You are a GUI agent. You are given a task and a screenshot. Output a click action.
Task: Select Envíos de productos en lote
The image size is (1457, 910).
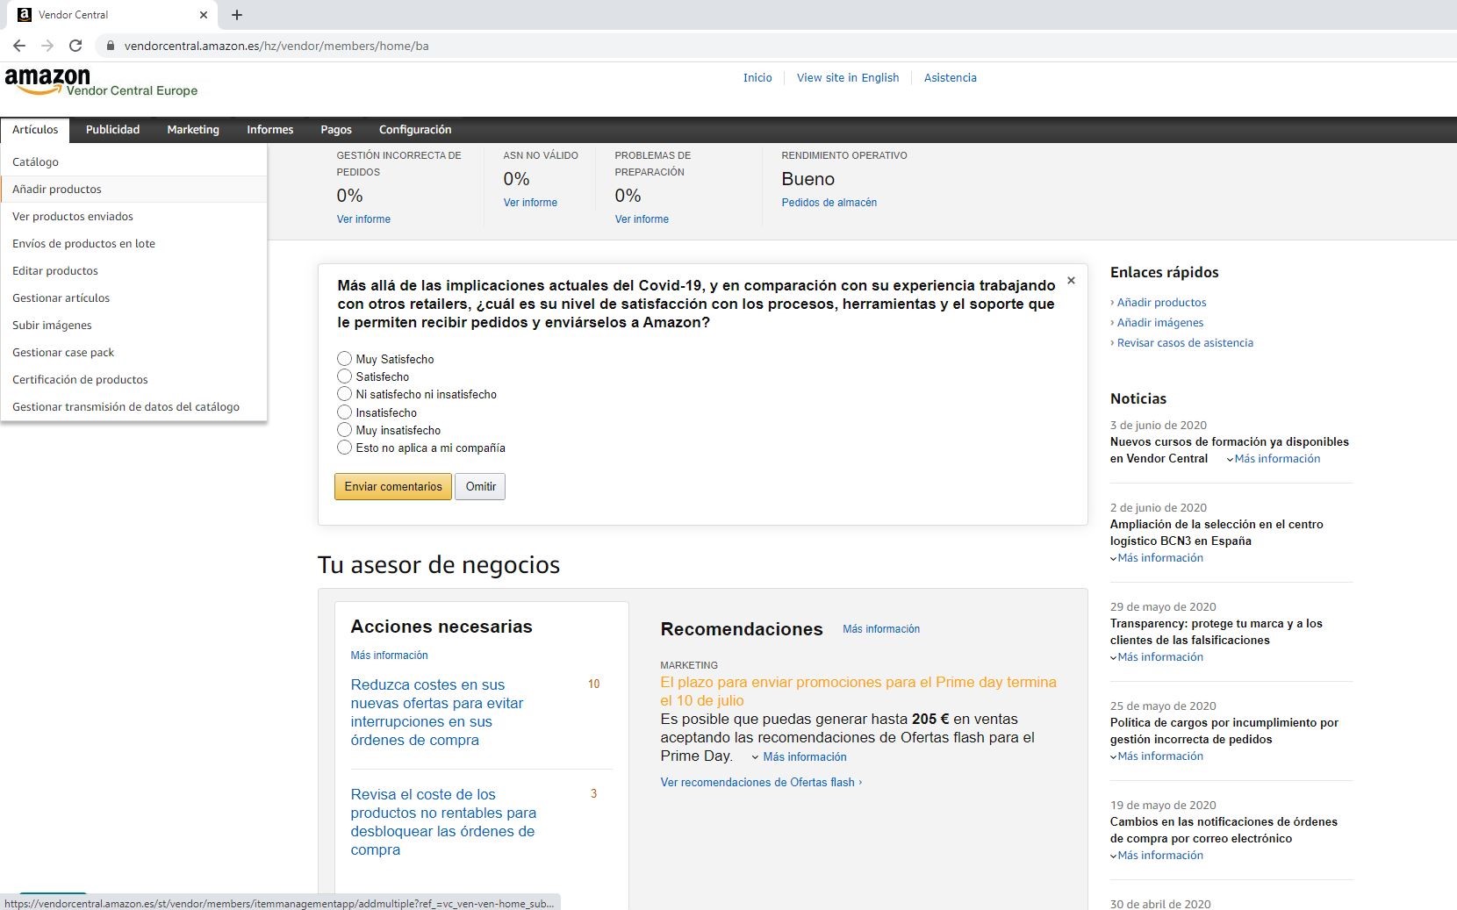point(133,244)
